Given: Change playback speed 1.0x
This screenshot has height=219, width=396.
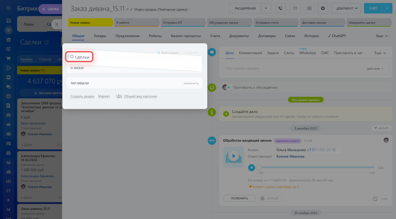Looking at the screenshot, I should (x=380, y=168).
